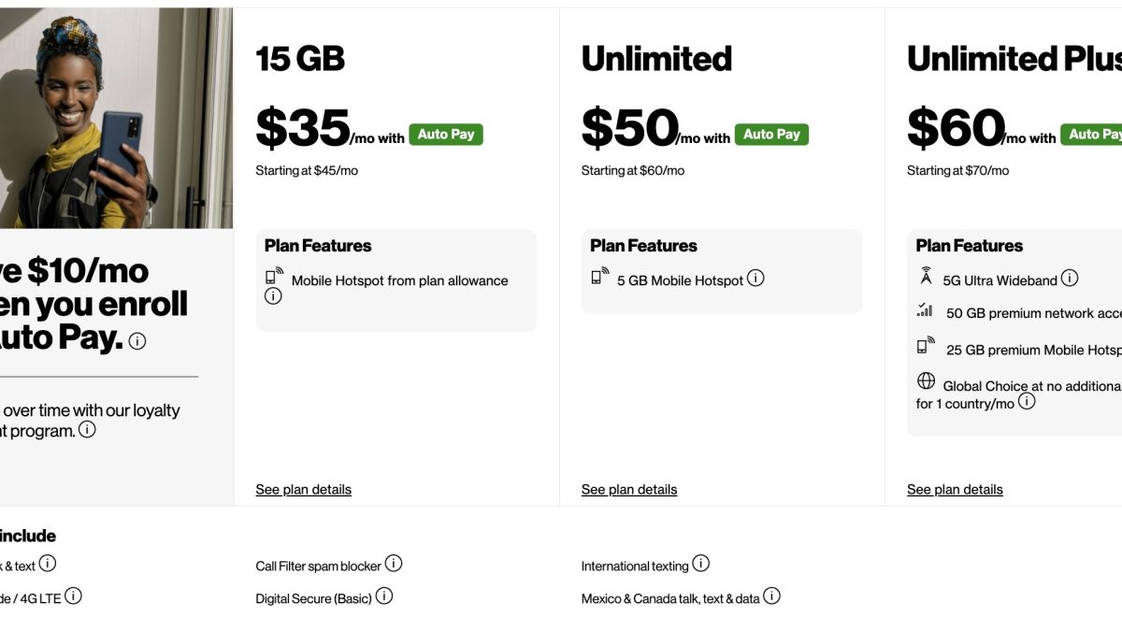Viewport: 1122px width, 631px height.
Task: Click Auto Pay badge on $50 plan
Action: point(771,135)
